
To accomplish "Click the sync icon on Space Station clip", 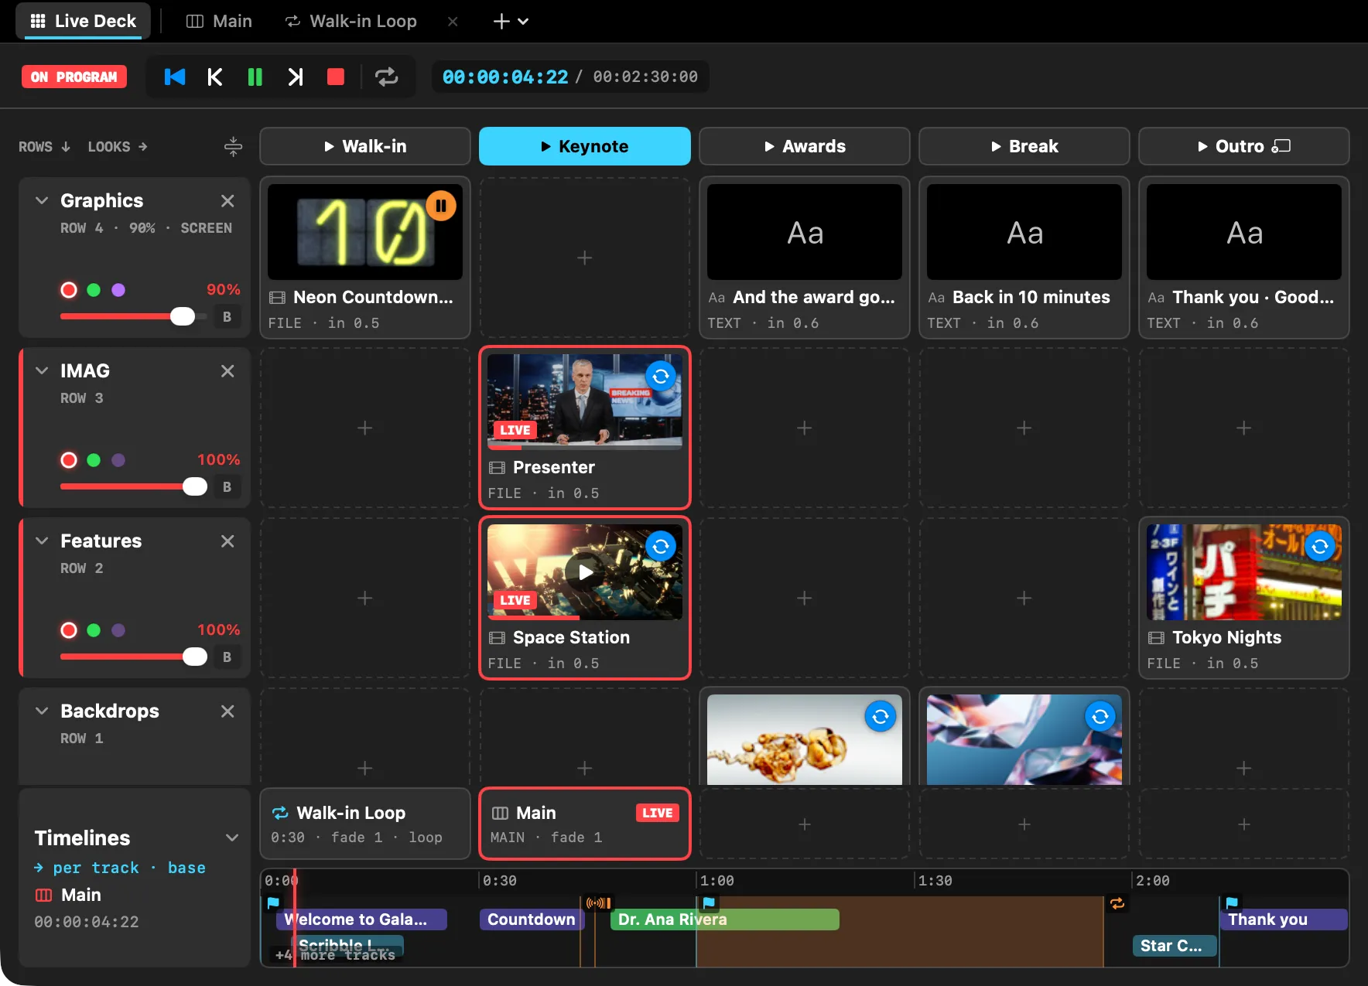I will click(x=661, y=547).
